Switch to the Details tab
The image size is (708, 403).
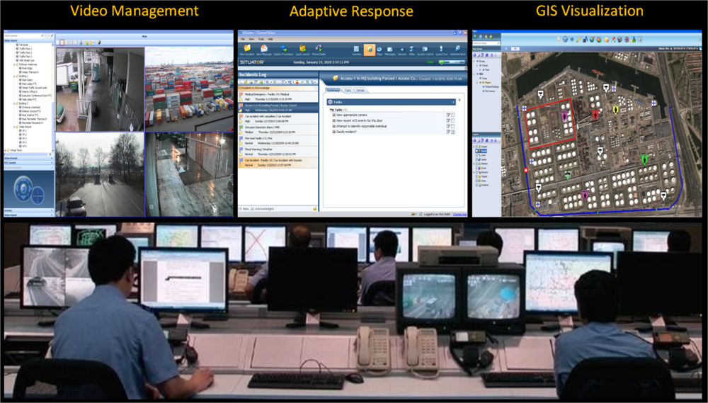tap(360, 91)
